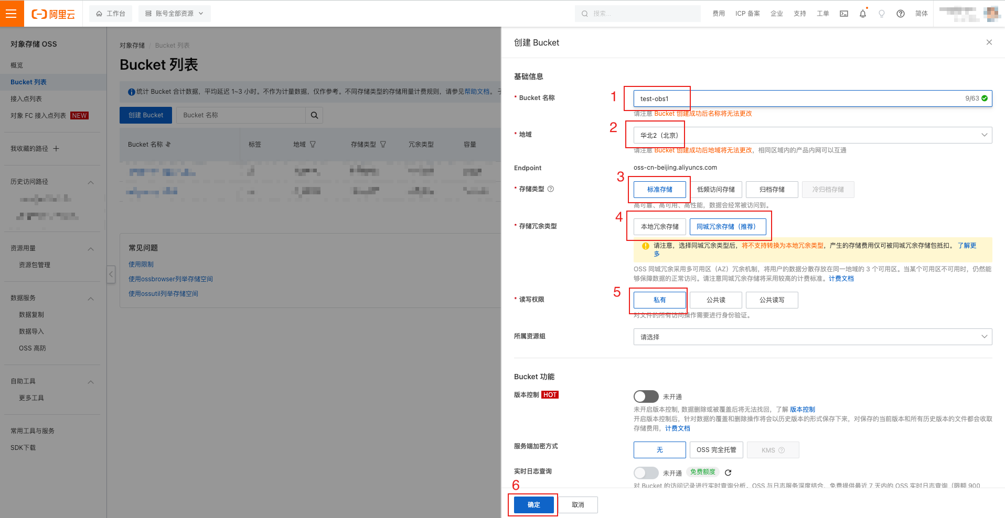Image resolution: width=1005 pixels, height=518 pixels.
Task: Open 接入点列表 in the sidebar
Action: pos(26,99)
